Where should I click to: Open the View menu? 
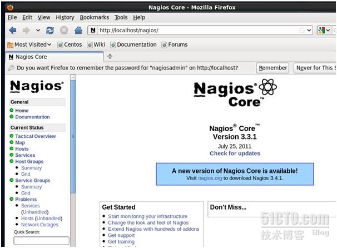(x=44, y=17)
